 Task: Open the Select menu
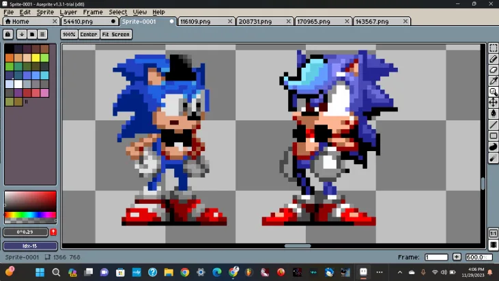click(117, 12)
